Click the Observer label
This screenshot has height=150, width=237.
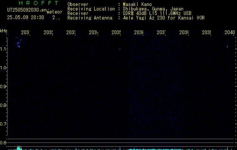(78, 4)
